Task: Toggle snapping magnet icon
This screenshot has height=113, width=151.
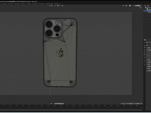Action: (58, 6)
